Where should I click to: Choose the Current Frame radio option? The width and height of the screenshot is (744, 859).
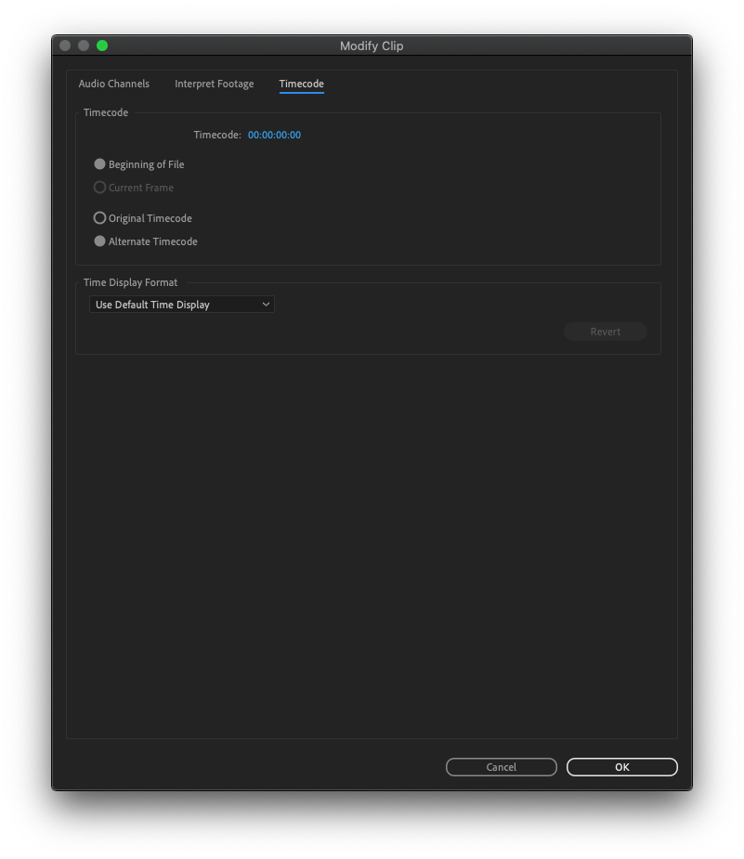[x=99, y=188]
